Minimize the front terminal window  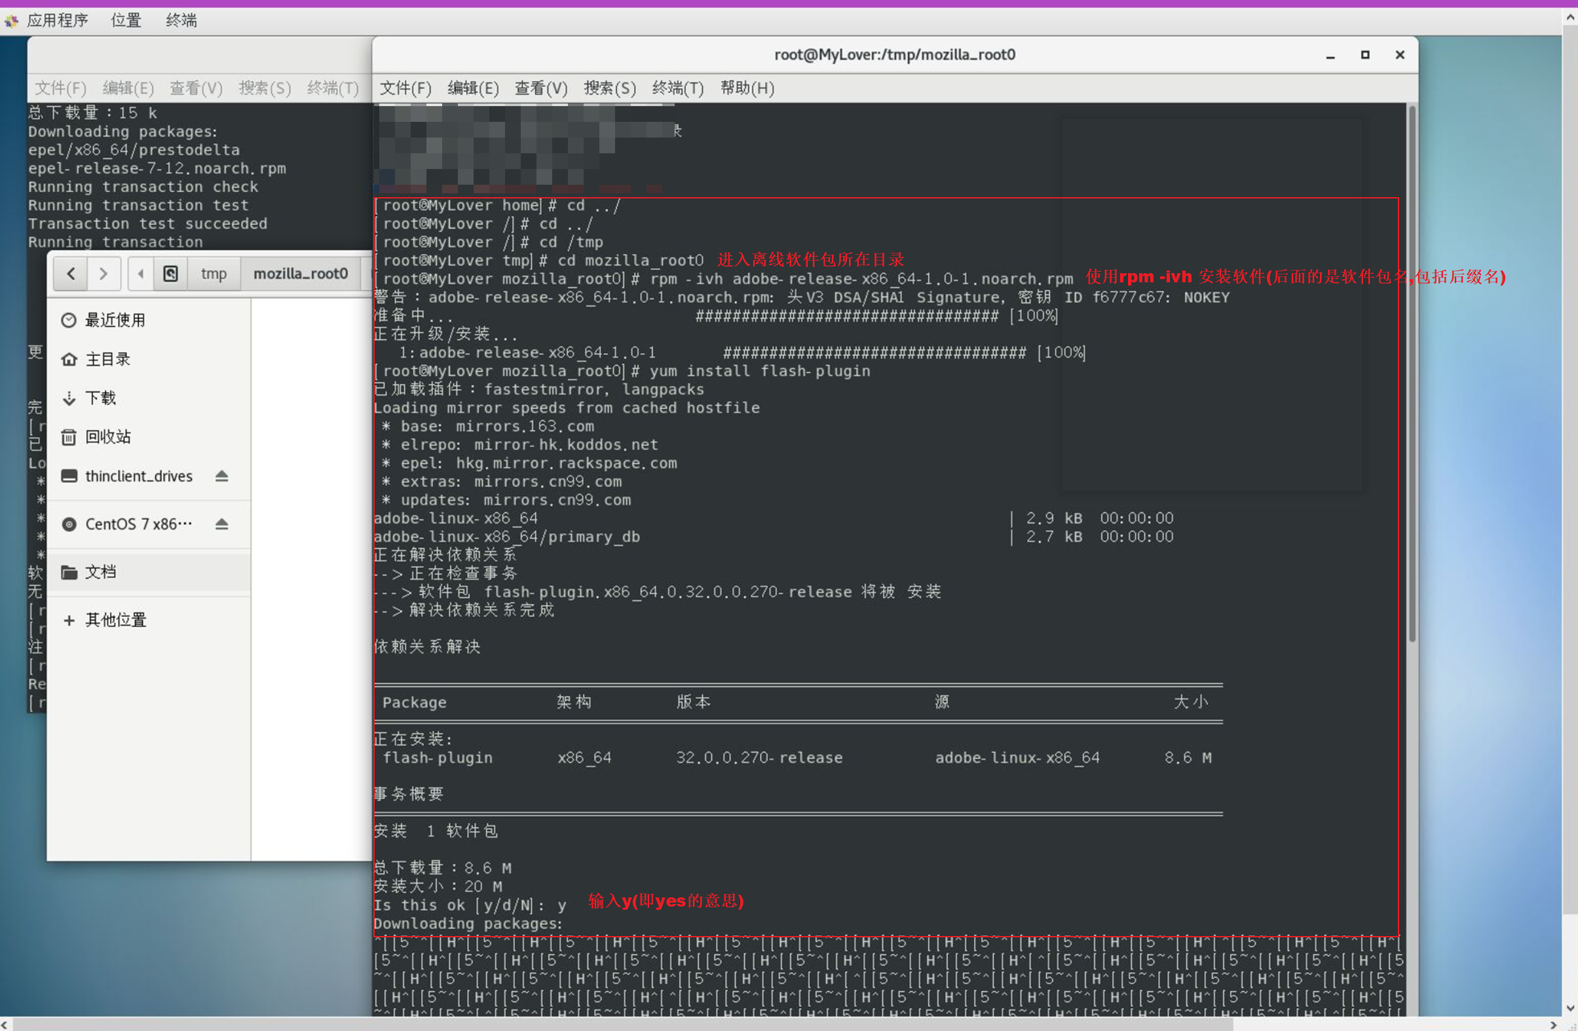[1330, 56]
